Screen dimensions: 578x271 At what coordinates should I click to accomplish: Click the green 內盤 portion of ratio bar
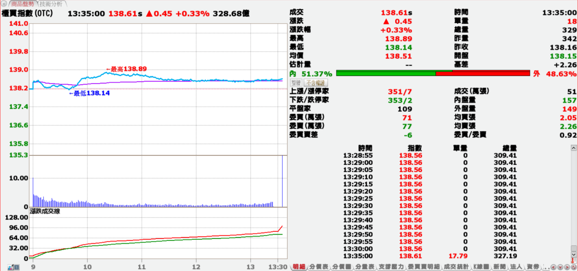[386, 73]
